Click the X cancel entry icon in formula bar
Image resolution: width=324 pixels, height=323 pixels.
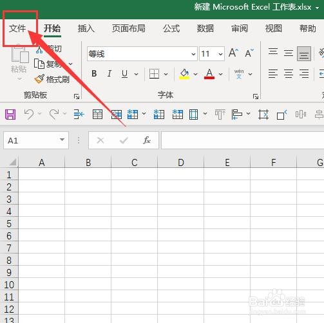pos(100,140)
